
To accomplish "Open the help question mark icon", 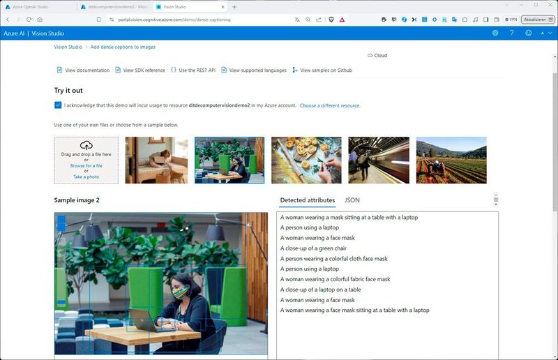I will (511, 33).
